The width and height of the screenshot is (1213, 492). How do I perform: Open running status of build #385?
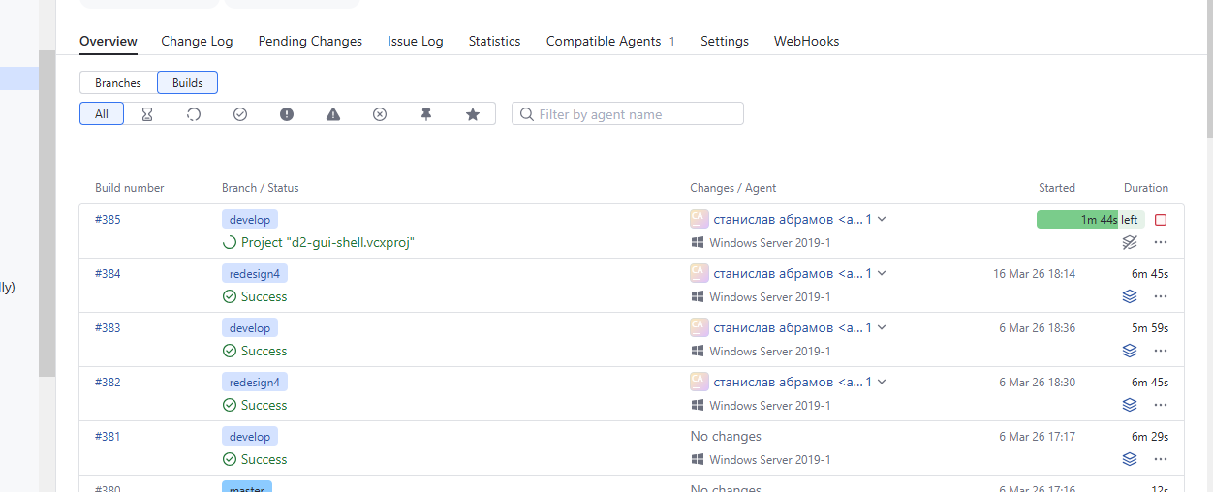(327, 242)
